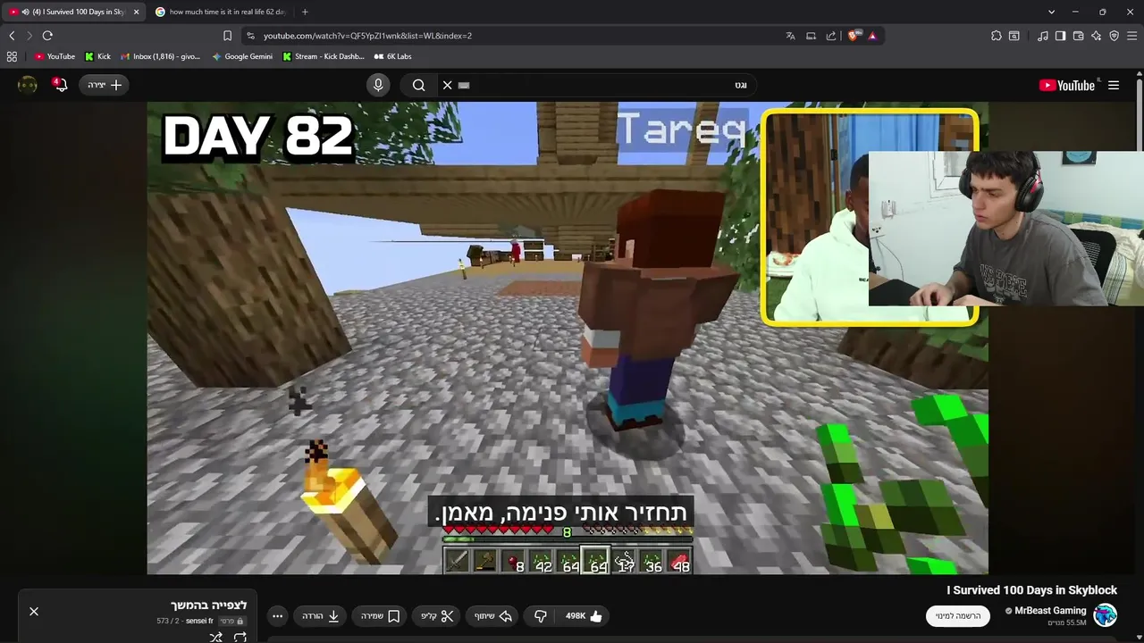Open the Kick bookmark
Image resolution: width=1144 pixels, height=643 pixels.
(97, 56)
